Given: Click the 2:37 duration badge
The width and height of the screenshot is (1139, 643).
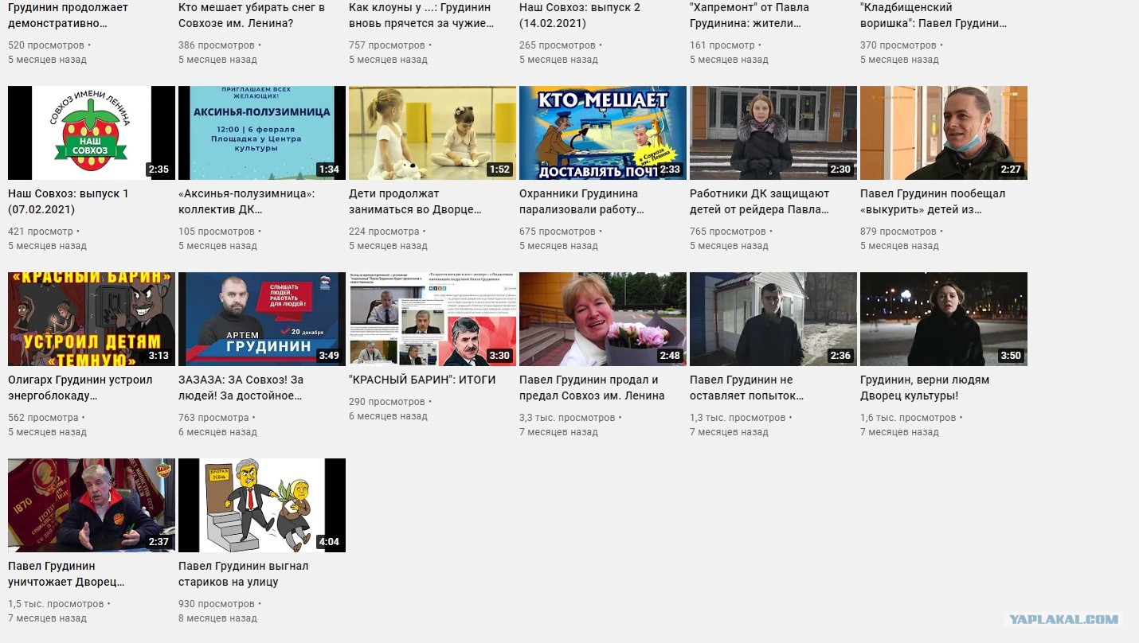Looking at the screenshot, I should [x=159, y=542].
